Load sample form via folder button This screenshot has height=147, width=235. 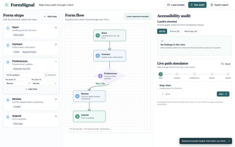pos(176,5)
